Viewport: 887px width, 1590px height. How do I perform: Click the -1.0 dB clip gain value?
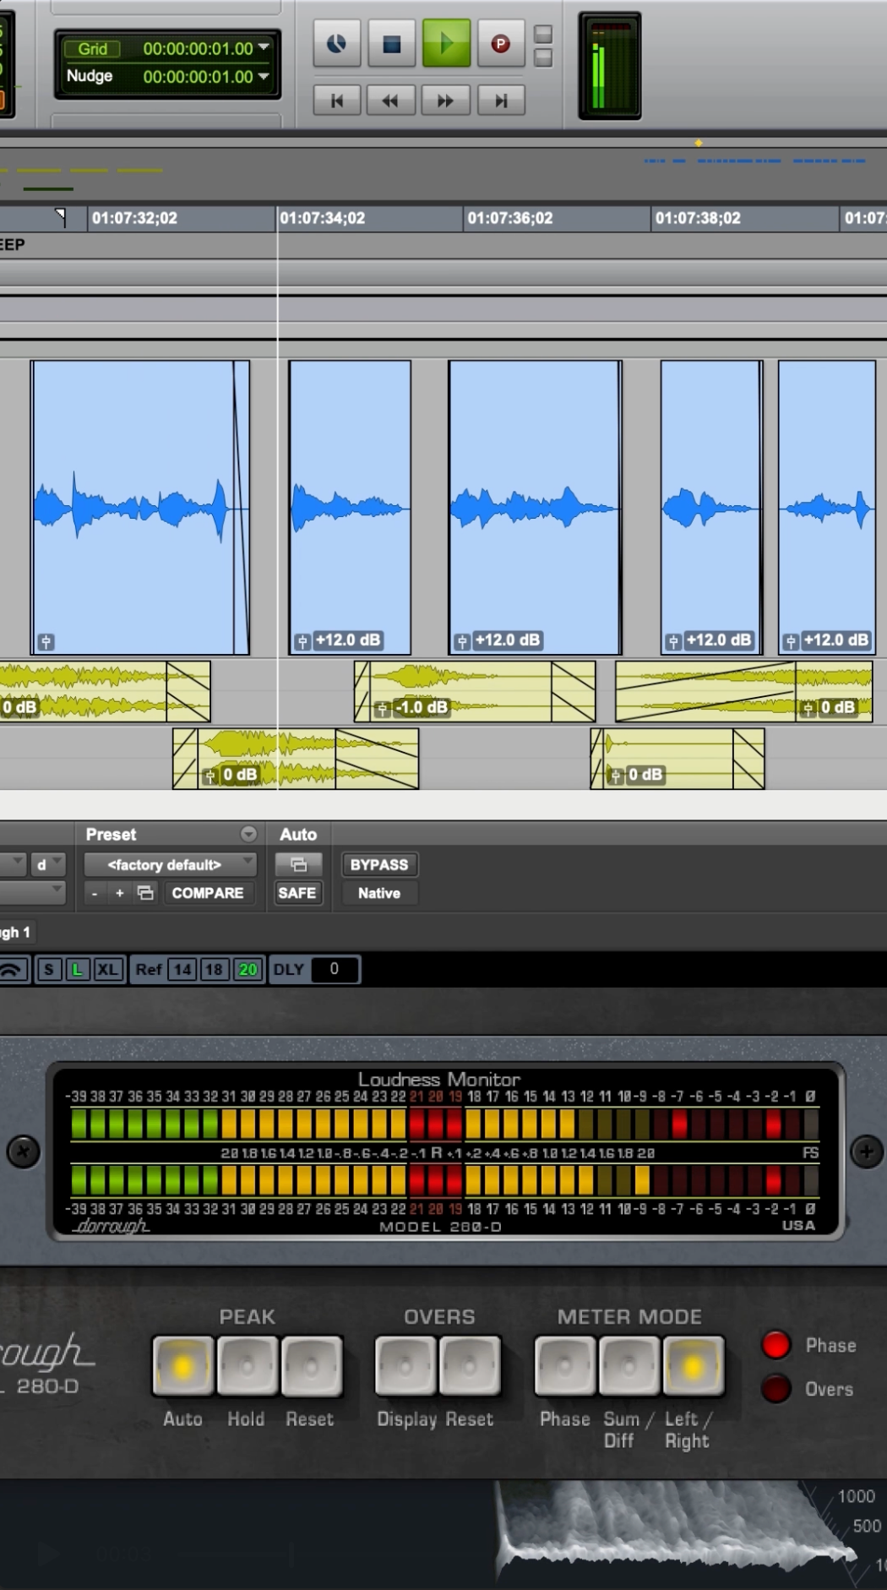click(422, 707)
